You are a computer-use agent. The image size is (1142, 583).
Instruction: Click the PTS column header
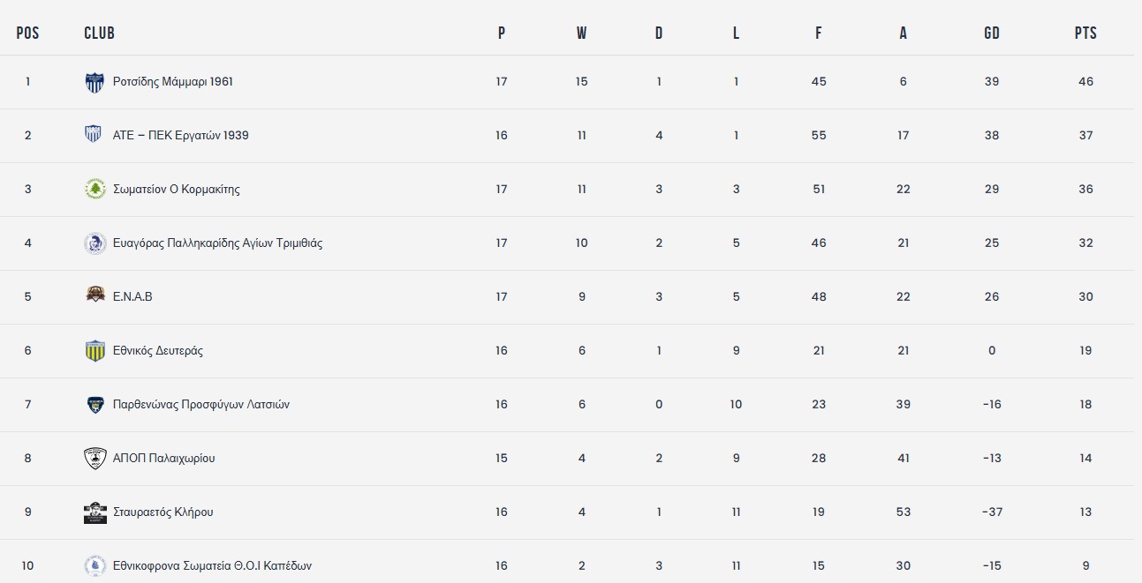[x=1085, y=34]
